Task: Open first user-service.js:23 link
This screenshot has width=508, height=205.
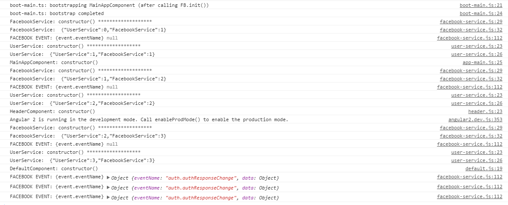Action: click(x=477, y=46)
